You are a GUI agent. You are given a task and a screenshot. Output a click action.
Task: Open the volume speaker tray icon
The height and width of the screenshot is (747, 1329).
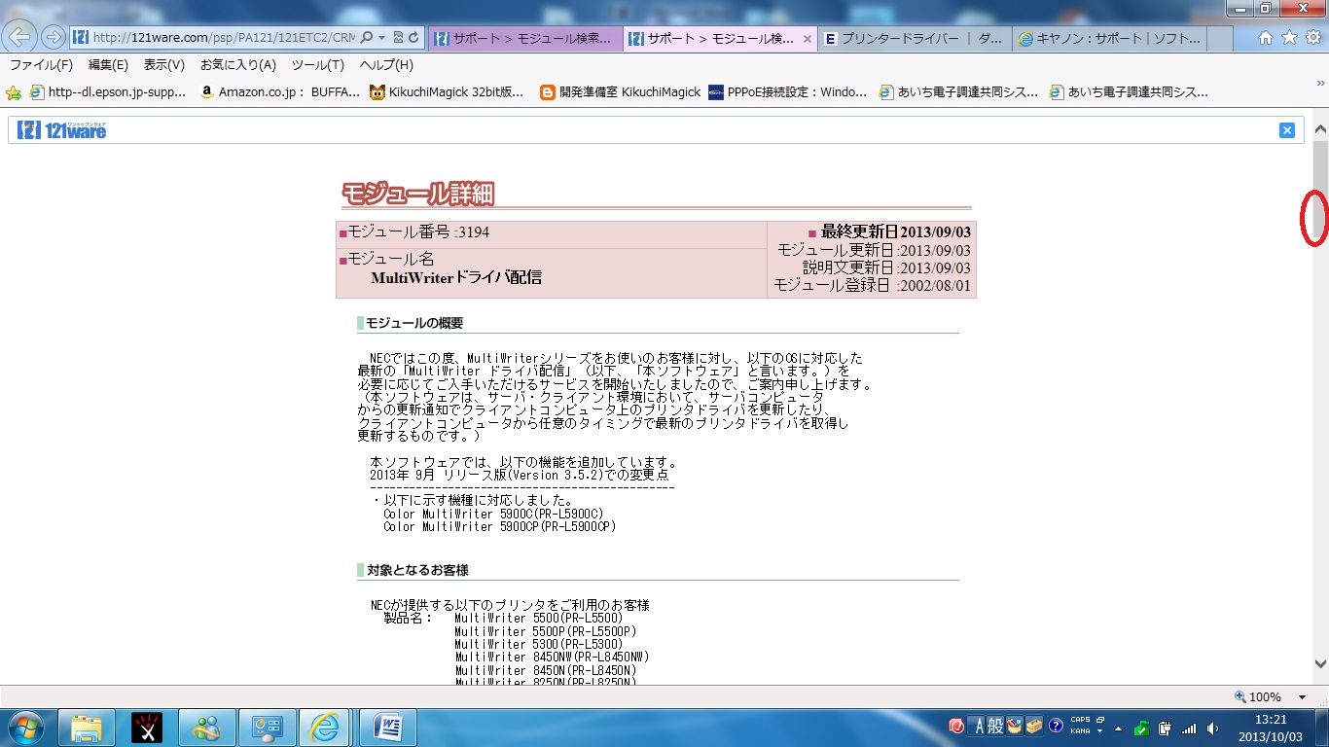1212,728
